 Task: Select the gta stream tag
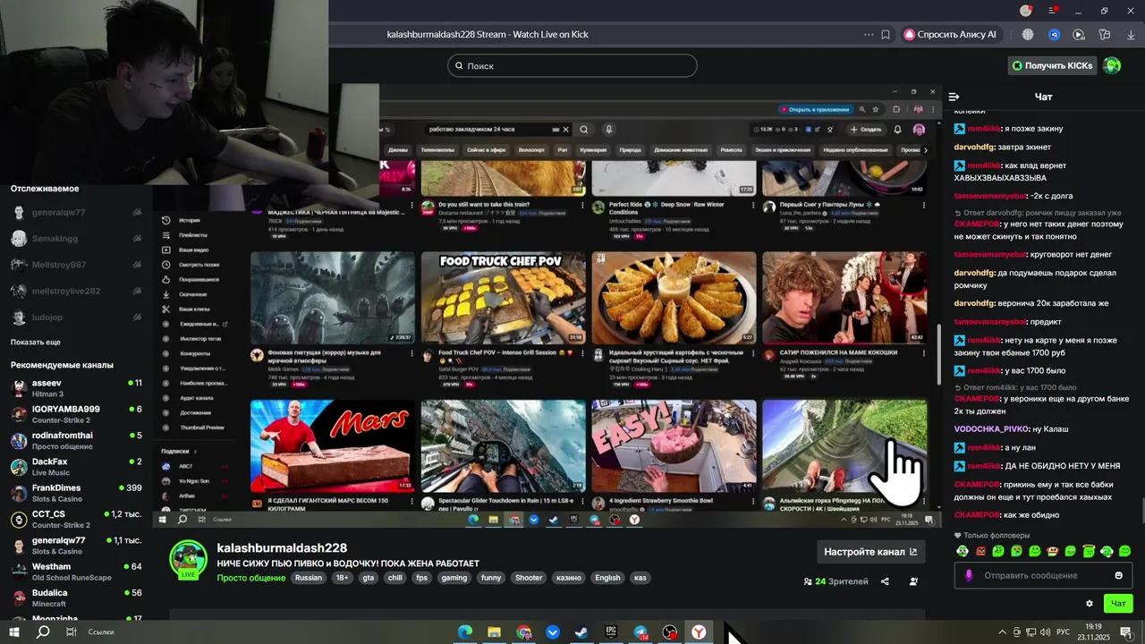pyautogui.click(x=369, y=578)
